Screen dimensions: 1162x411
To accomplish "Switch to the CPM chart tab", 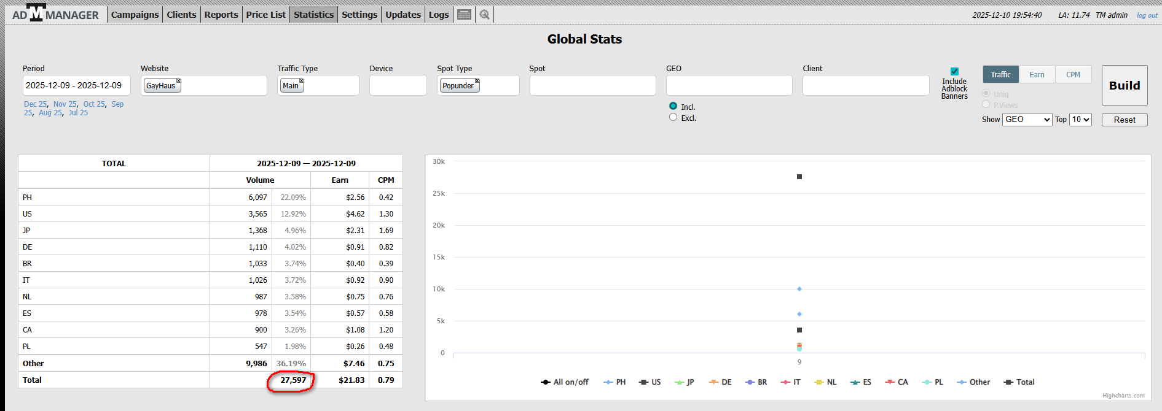I will click(x=1073, y=74).
